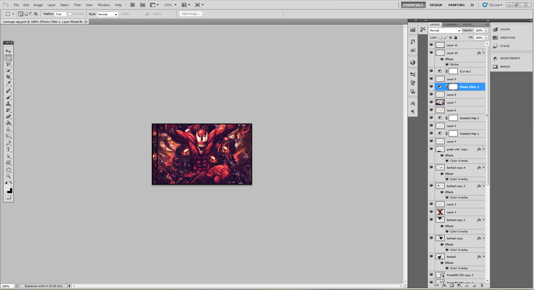Select the Healing Brush tool

coord(8,91)
